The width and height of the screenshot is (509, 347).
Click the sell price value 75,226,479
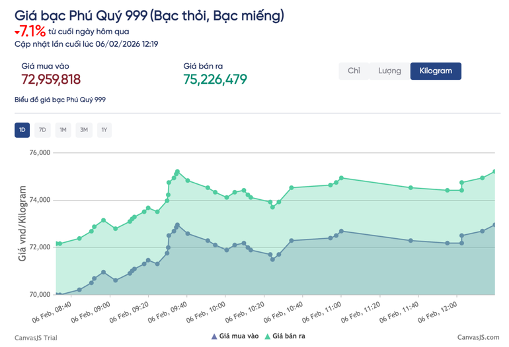[215, 80]
